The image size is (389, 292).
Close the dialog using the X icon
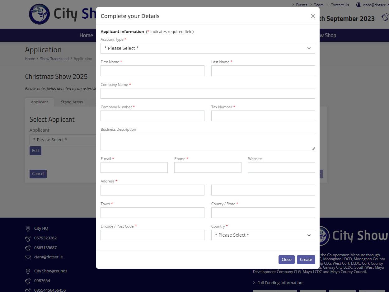click(x=313, y=16)
